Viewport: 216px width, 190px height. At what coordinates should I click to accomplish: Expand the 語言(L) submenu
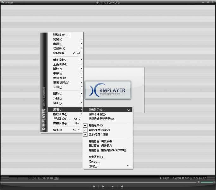65,103
